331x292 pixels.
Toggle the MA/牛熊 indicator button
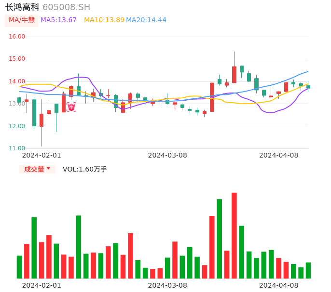22,20
